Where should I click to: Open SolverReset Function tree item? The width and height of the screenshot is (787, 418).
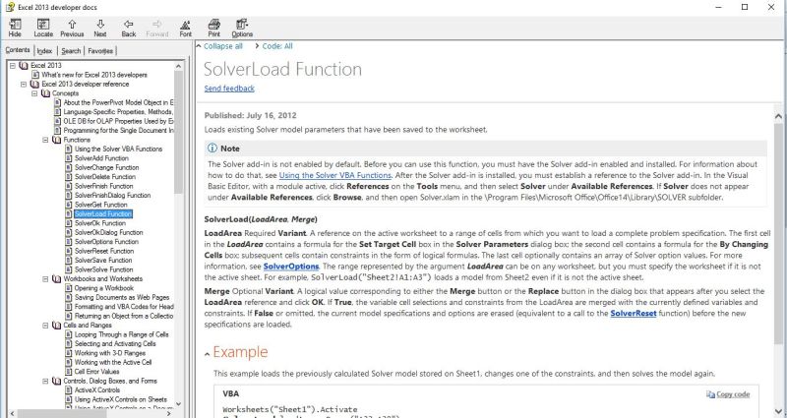(104, 251)
